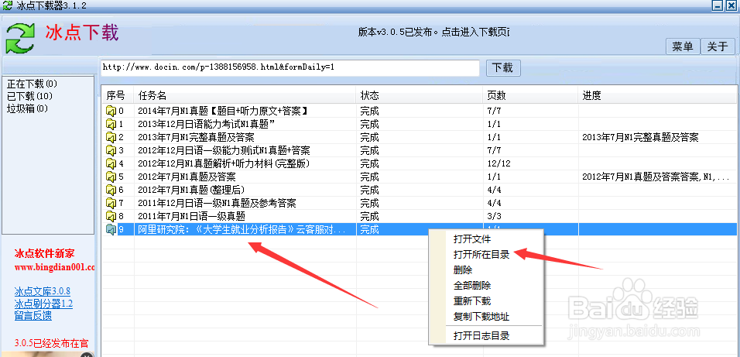Open the 关于 button

pyautogui.click(x=718, y=46)
